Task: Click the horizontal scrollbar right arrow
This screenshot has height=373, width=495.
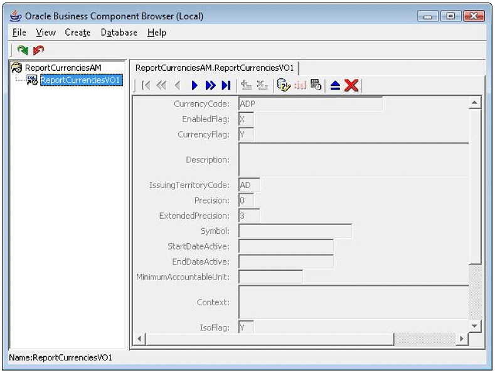Action: (x=462, y=339)
